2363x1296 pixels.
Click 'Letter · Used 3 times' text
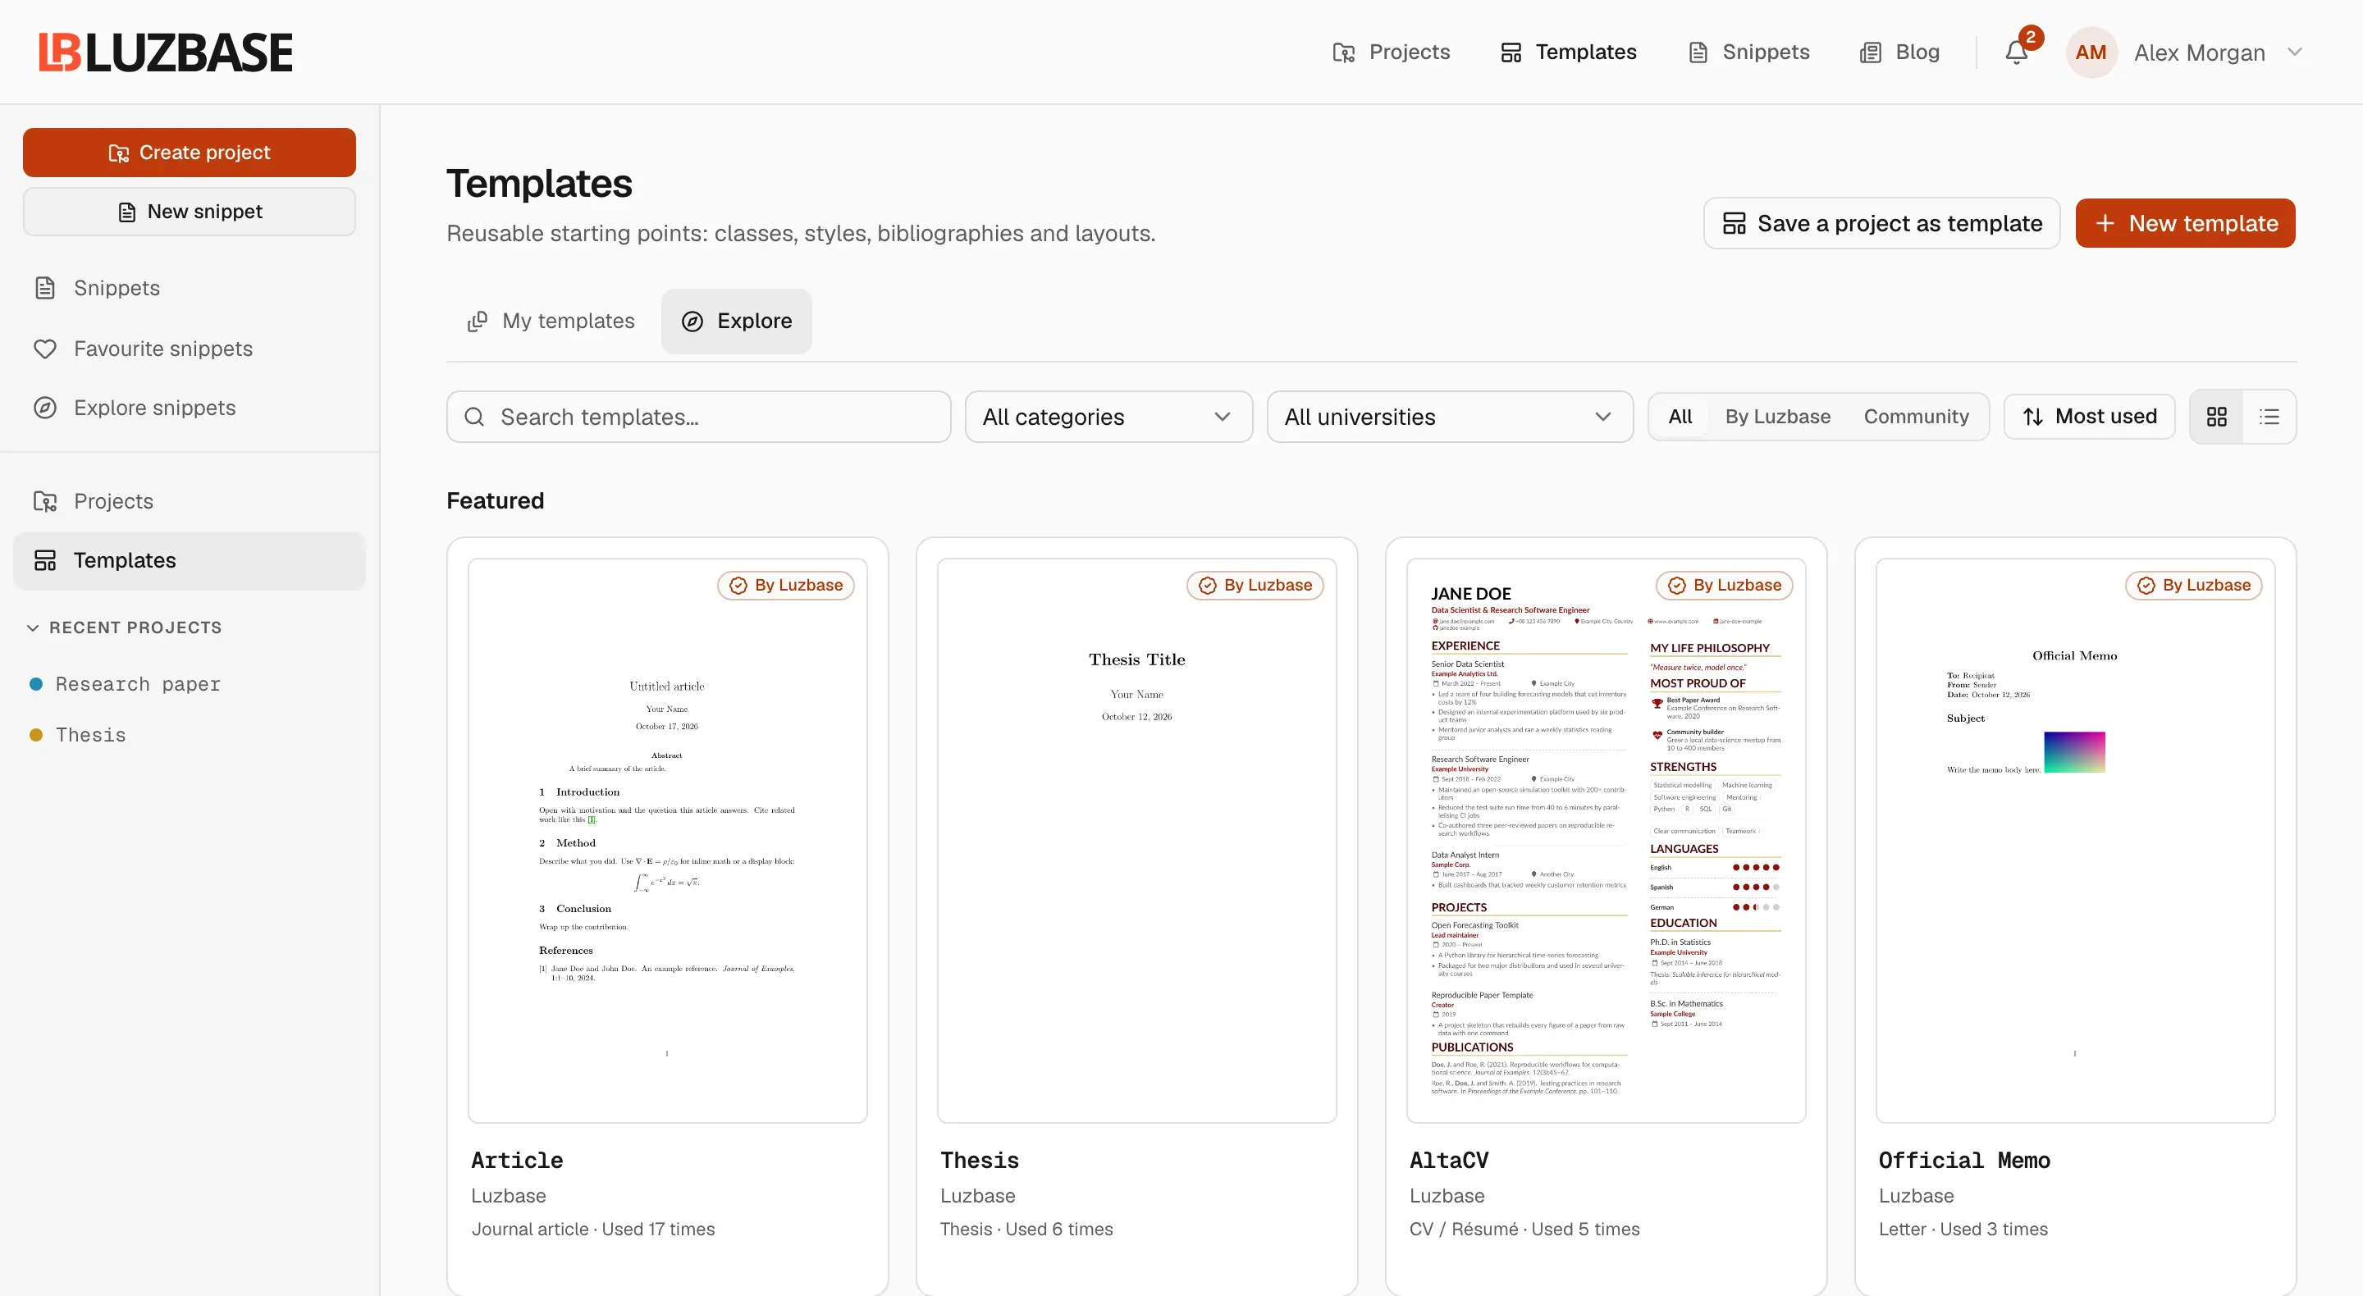(1963, 1229)
